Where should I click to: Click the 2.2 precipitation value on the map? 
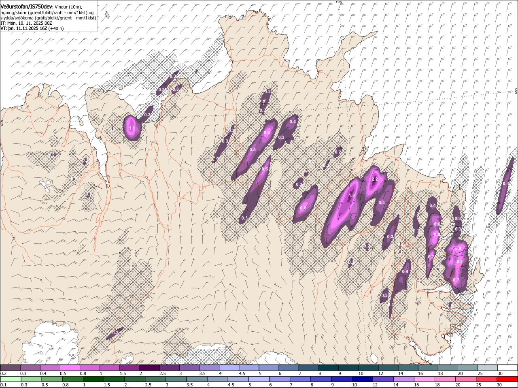374,179
